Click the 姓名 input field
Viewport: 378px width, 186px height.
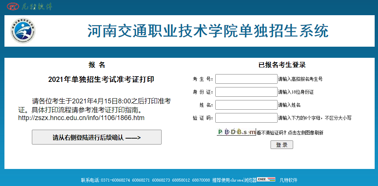[x=246, y=105]
